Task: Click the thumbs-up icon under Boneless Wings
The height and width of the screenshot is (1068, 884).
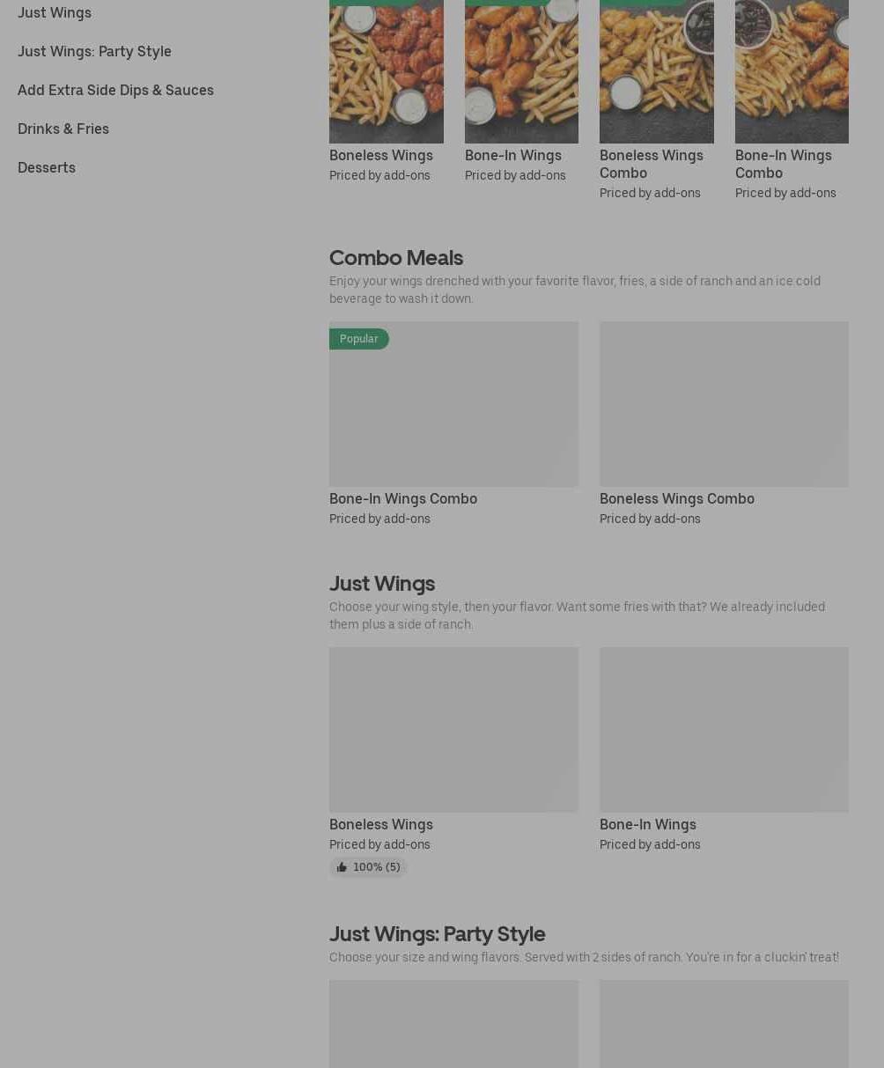Action: click(x=342, y=867)
